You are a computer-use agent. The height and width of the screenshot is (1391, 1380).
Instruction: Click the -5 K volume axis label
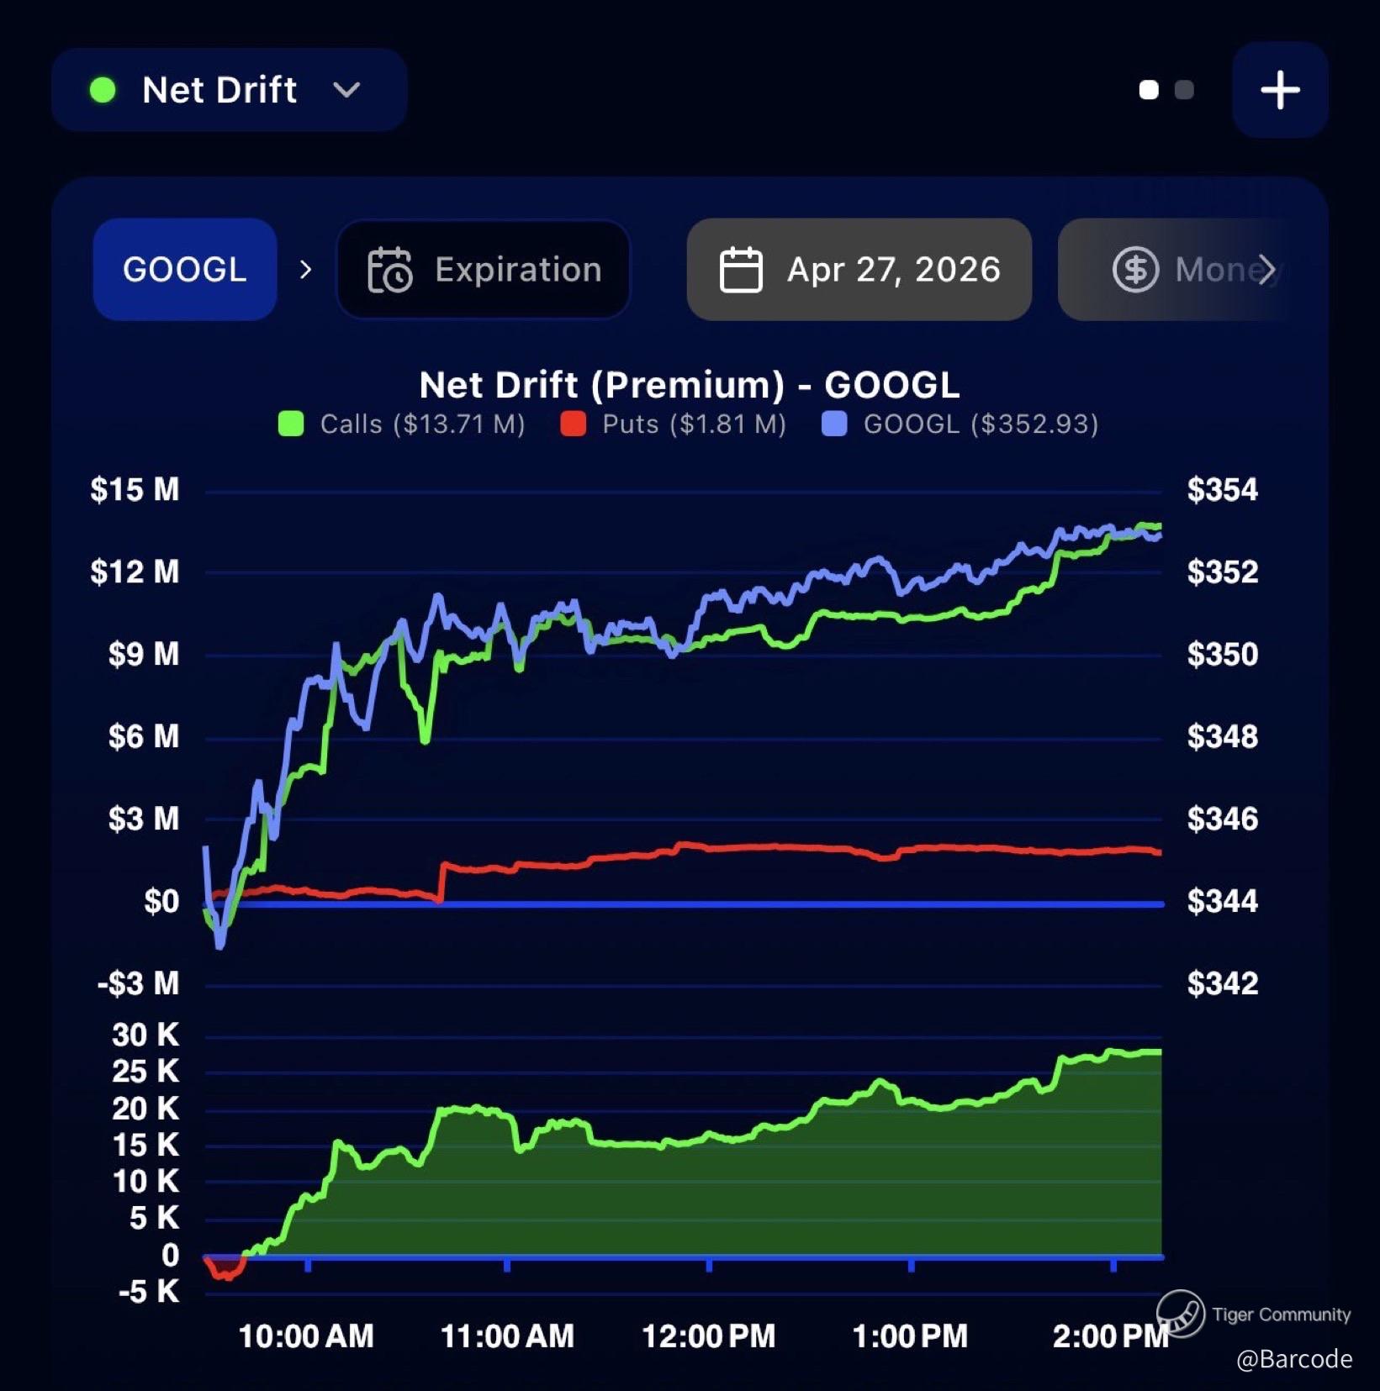(x=149, y=1291)
